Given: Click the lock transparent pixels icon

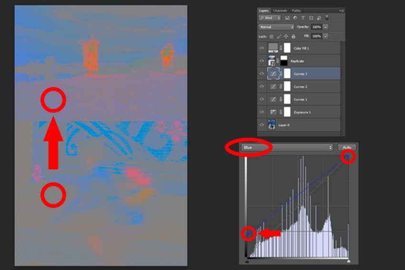Looking at the screenshot, I should click(x=272, y=36).
